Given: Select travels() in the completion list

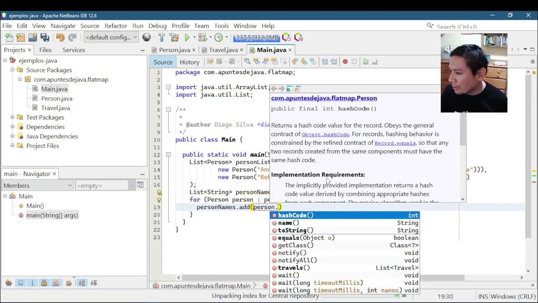Looking at the screenshot, I should point(294,268).
